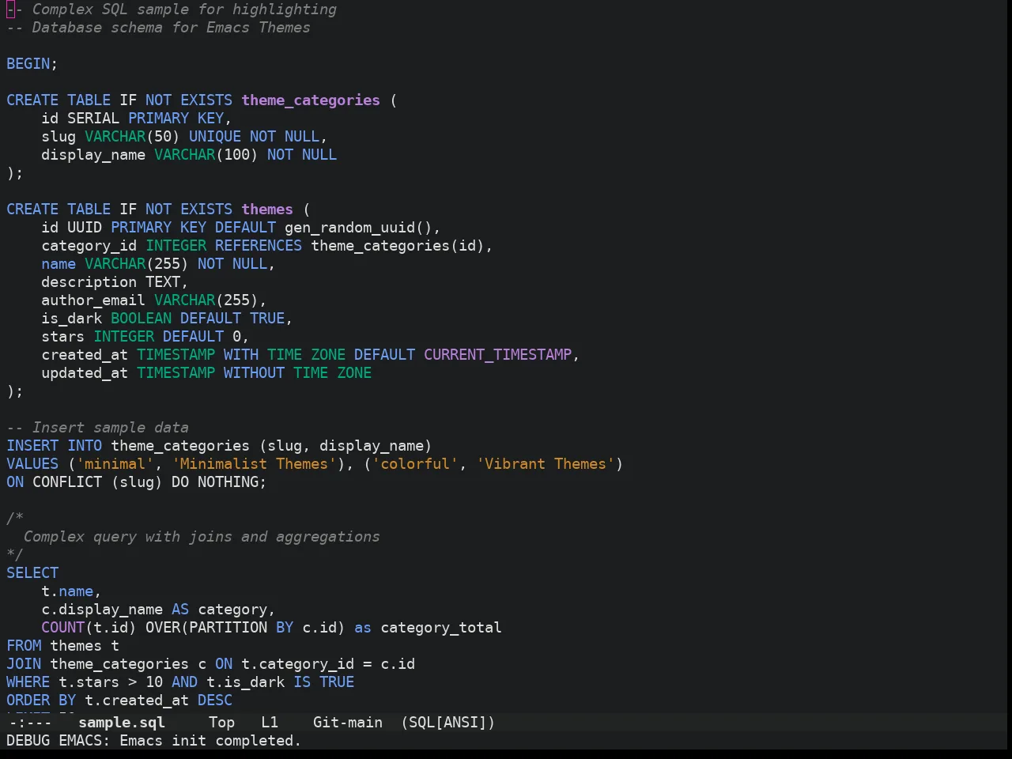This screenshot has width=1012, height=759.
Task: Click the PARTITION keyword in OVER clause
Action: [x=228, y=627]
